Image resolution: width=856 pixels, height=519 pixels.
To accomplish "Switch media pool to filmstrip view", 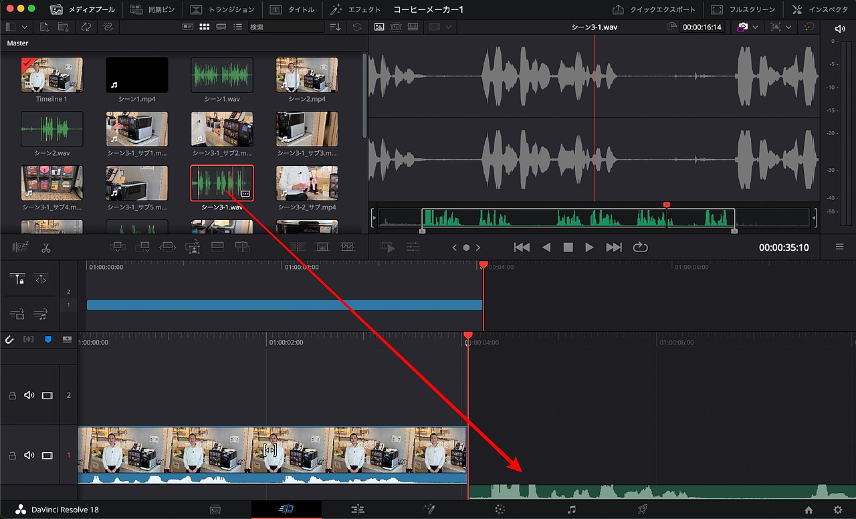I will 221,27.
